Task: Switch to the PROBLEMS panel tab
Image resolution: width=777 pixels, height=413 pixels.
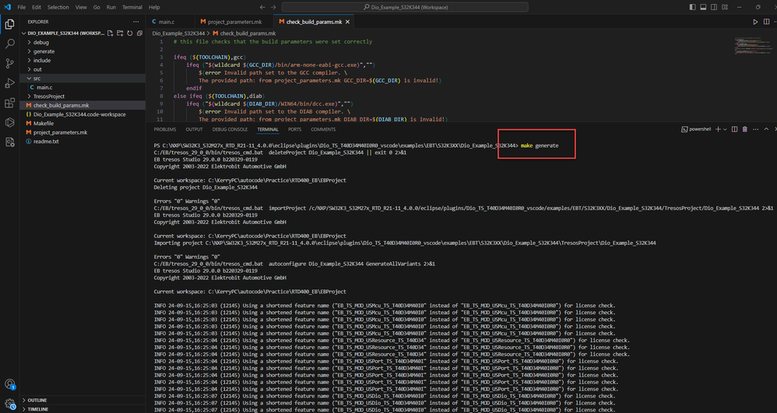Action: [165, 129]
